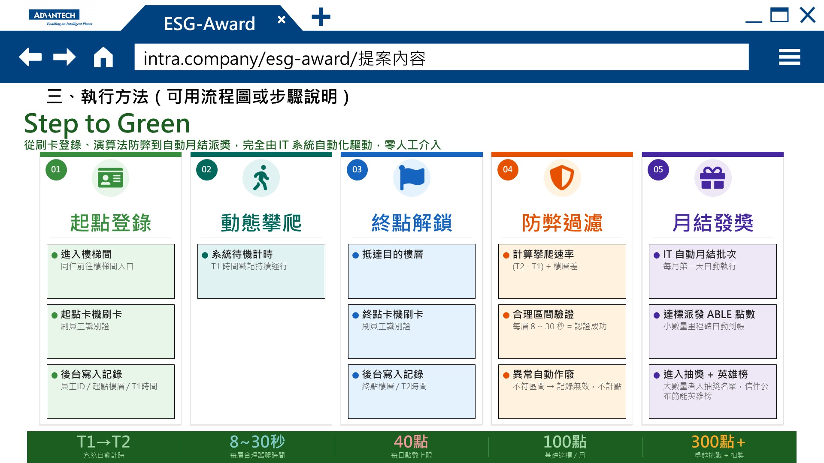Go to the home page icon
Screen dimensions: 824x463
coord(103,57)
